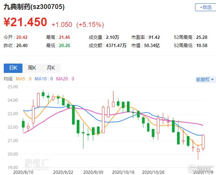
Task: Click the tallest red candle with wick near 24.70
Action: pos(113,104)
